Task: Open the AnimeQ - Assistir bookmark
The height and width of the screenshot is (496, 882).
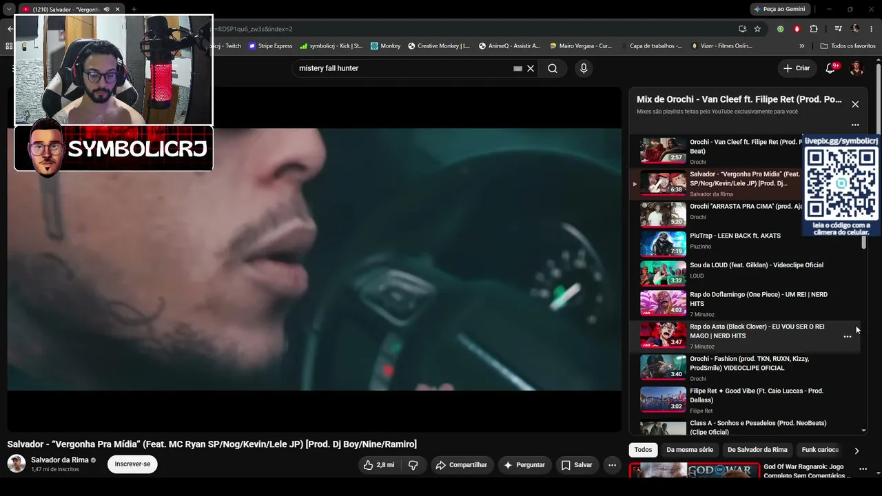Action: [x=509, y=46]
